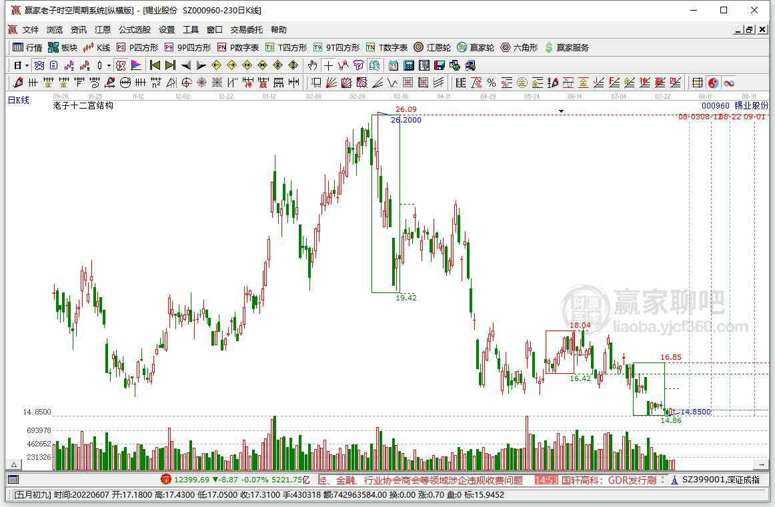This screenshot has height=507, width=775.
Task: Click the small triangle marker on 26.2000 line
Action: point(561,111)
